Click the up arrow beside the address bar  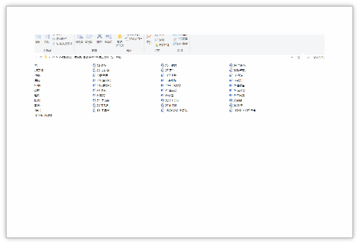41,57
